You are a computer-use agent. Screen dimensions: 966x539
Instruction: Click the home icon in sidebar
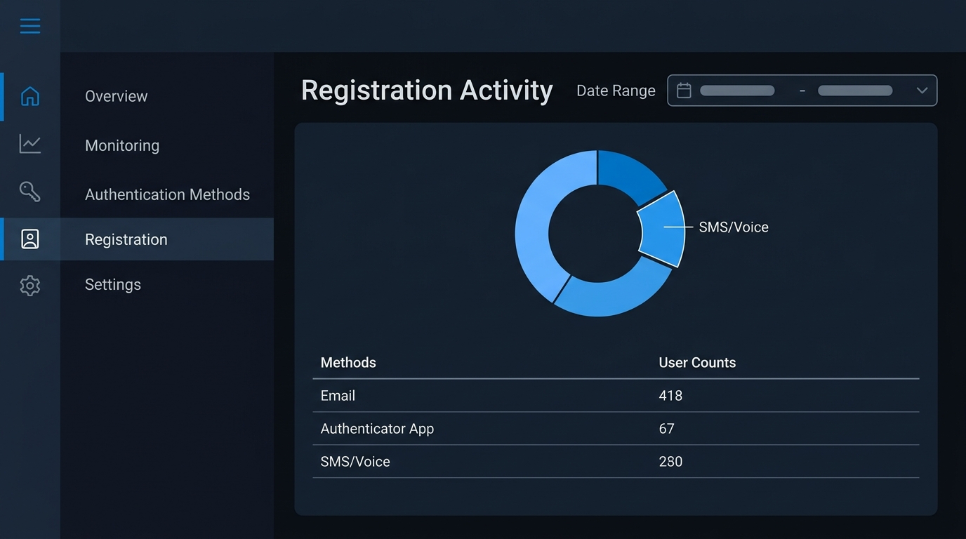click(30, 96)
